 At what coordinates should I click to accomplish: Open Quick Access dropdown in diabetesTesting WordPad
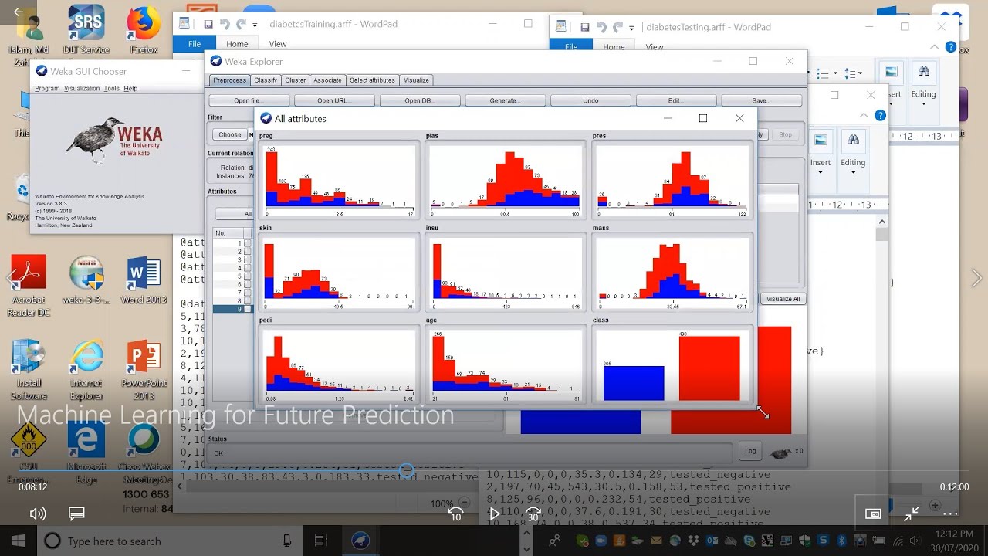(x=631, y=29)
